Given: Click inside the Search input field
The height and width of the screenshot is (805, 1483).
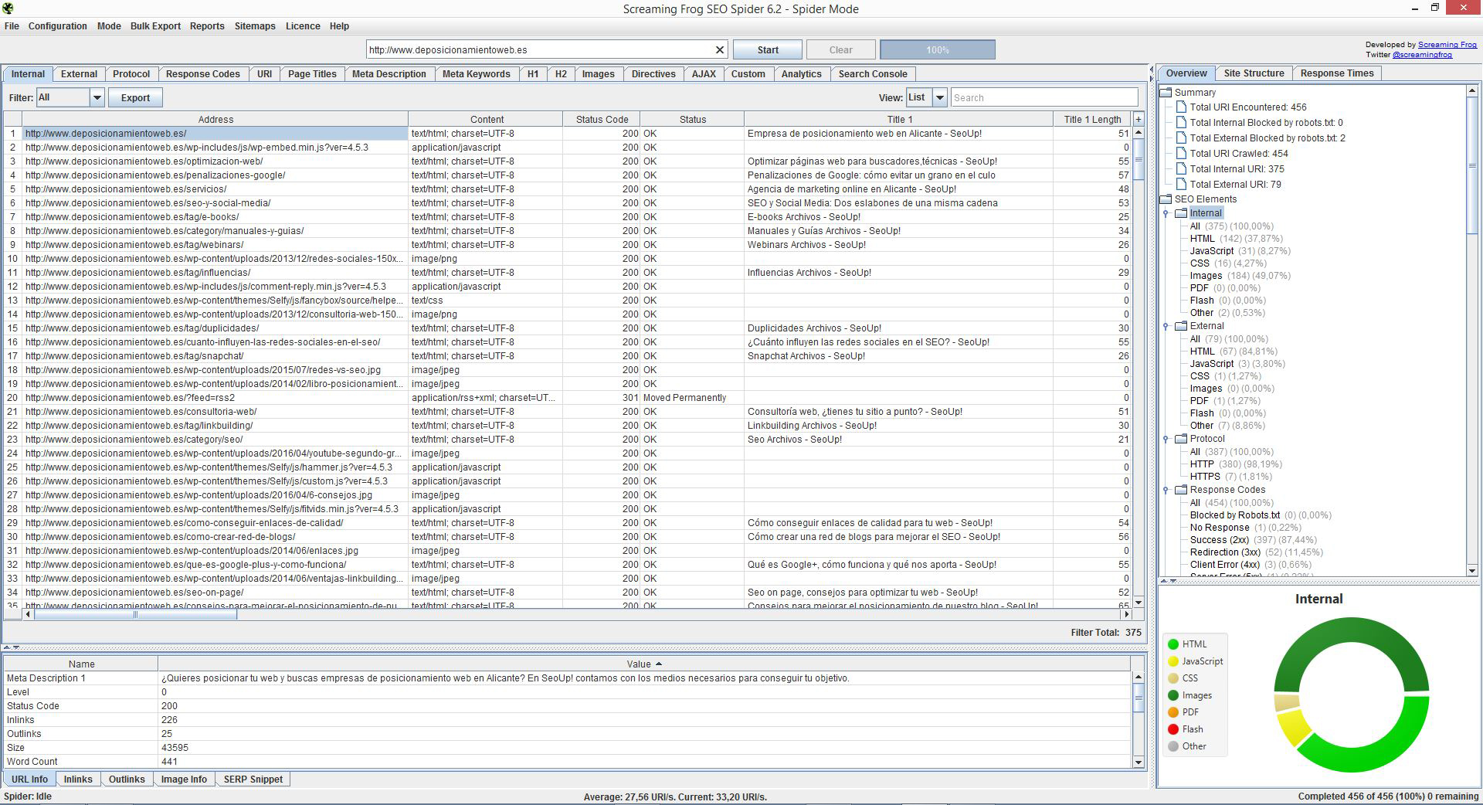Looking at the screenshot, I should [x=1044, y=98].
